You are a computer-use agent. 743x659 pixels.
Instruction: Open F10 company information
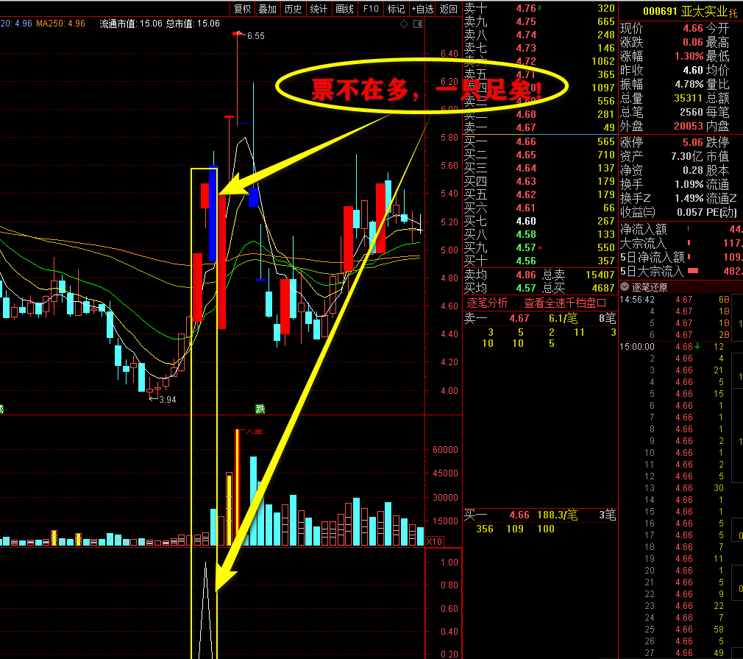[371, 9]
